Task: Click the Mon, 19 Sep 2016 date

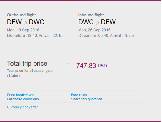Action: pos(23,30)
